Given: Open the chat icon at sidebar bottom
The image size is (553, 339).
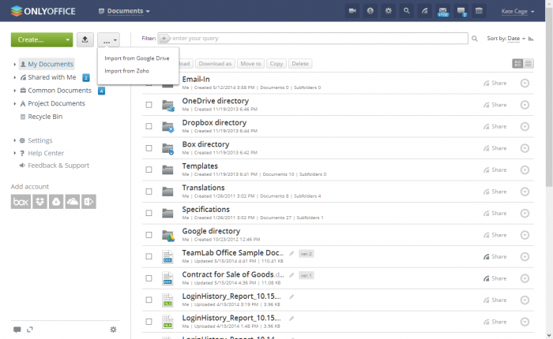Looking at the screenshot, I should pos(17,330).
